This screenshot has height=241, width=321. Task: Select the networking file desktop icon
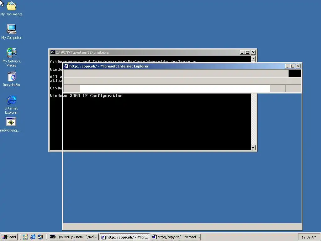click(11, 125)
